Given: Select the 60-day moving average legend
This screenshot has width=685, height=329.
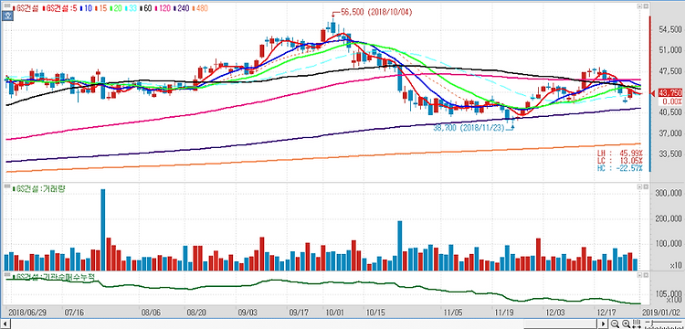Looking at the screenshot, I should (146, 8).
